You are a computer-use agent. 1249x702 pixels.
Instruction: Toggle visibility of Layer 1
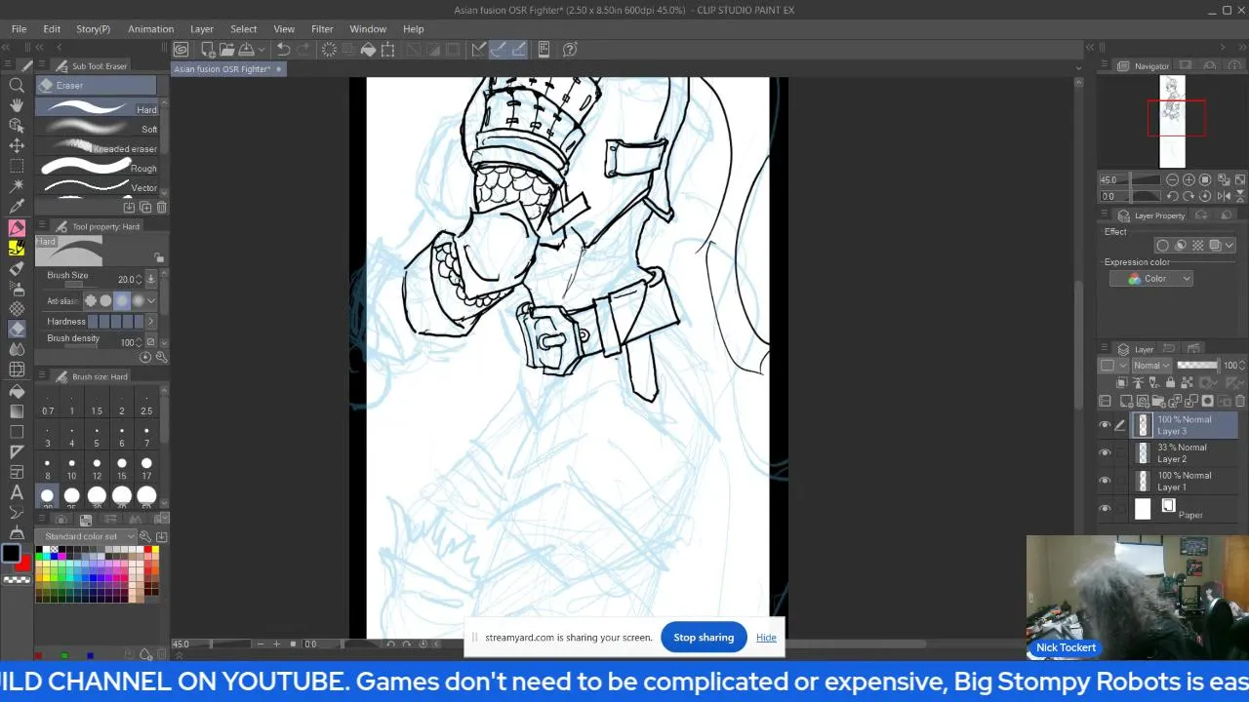click(x=1105, y=481)
